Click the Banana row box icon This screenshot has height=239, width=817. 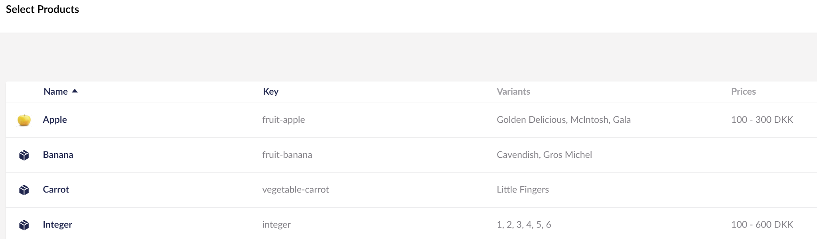pos(24,155)
